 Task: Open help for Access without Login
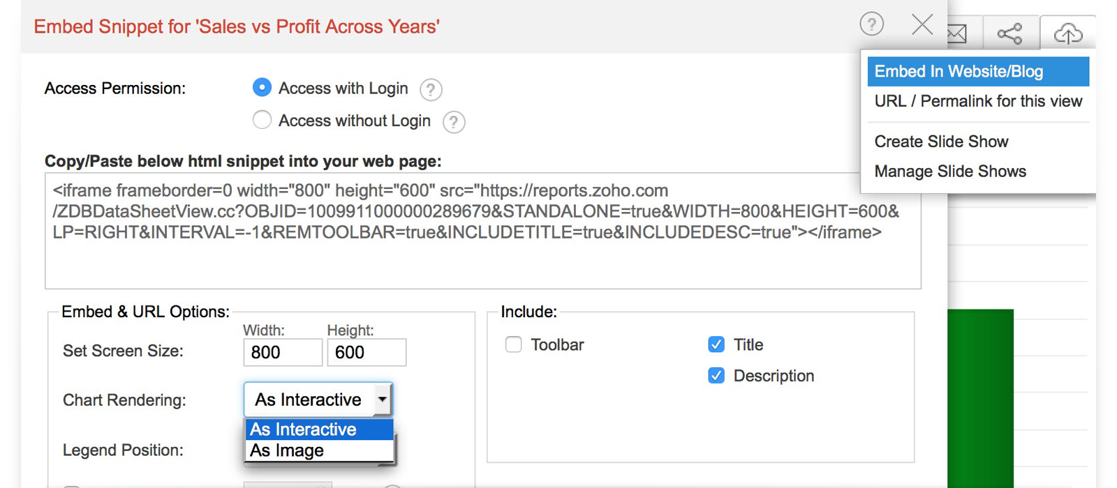454,122
